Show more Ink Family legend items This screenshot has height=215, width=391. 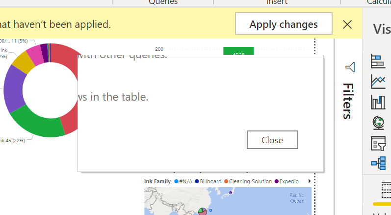[310, 181]
